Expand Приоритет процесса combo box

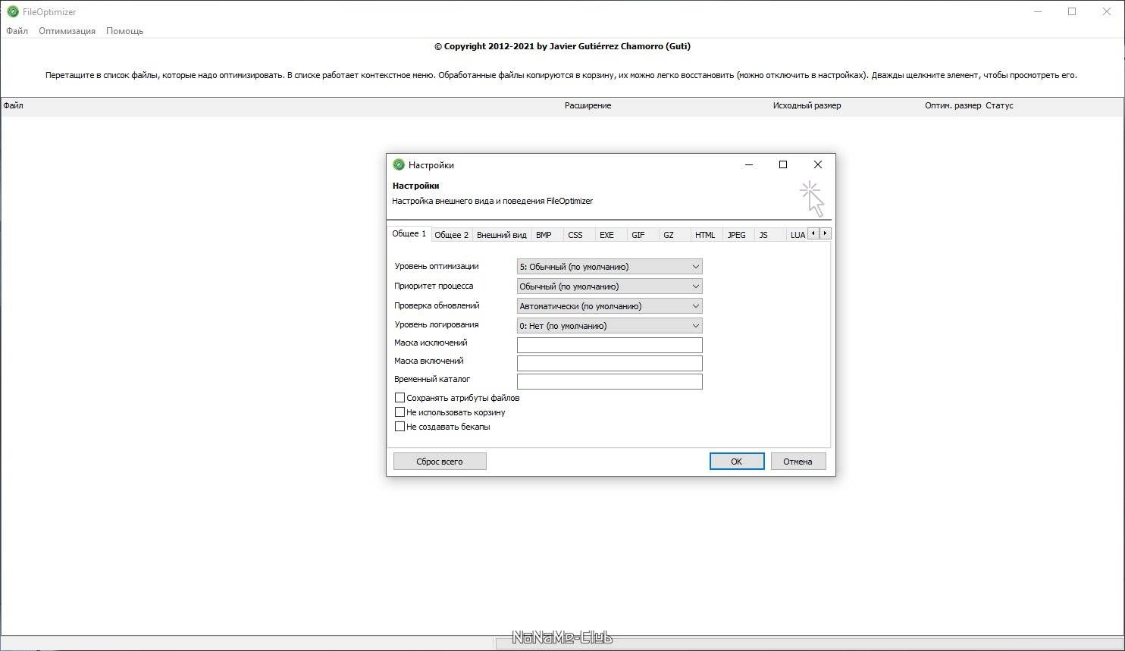coord(610,286)
